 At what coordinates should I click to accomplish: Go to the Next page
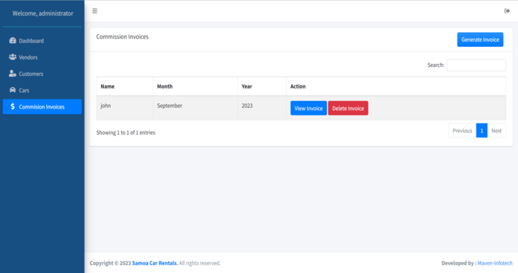[496, 131]
